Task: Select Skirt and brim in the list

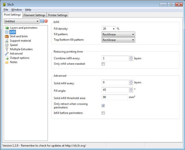Action: tap(19, 36)
